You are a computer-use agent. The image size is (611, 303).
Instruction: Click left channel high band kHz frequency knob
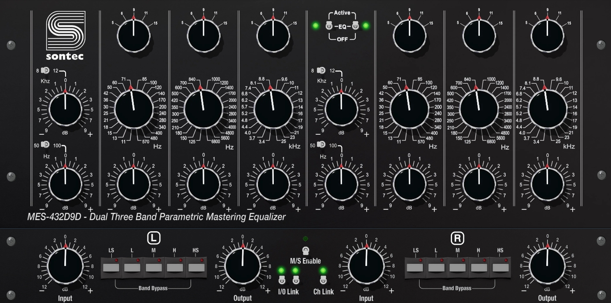[273, 109]
